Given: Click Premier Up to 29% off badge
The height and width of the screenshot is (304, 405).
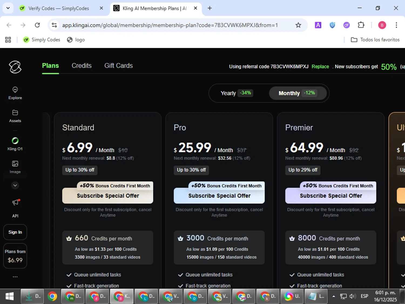Looking at the screenshot, I should click(x=303, y=170).
